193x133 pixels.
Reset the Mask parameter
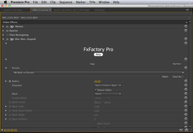(x=186, y=93)
